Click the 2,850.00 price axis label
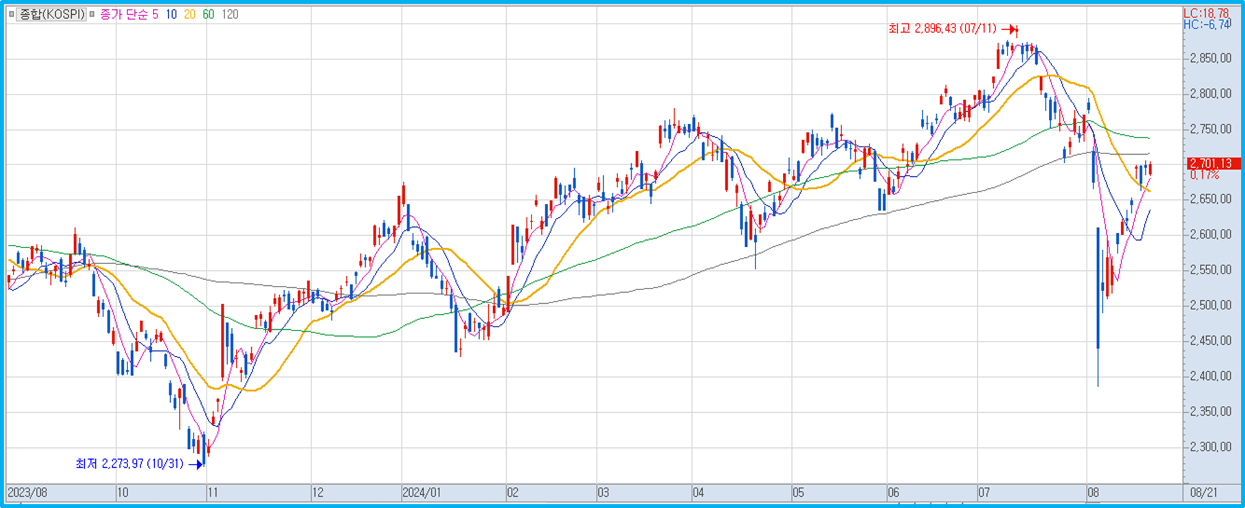The height and width of the screenshot is (508, 1245). coord(1210,58)
